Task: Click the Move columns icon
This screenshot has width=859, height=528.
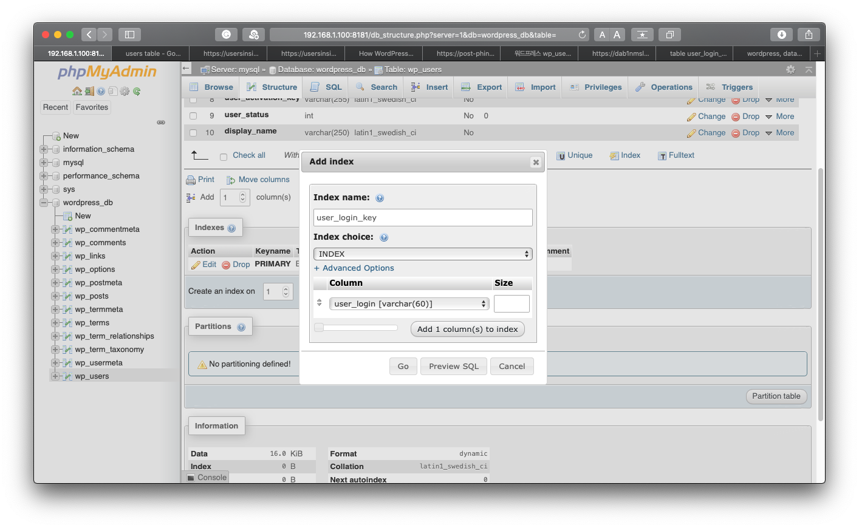Action: 231,180
